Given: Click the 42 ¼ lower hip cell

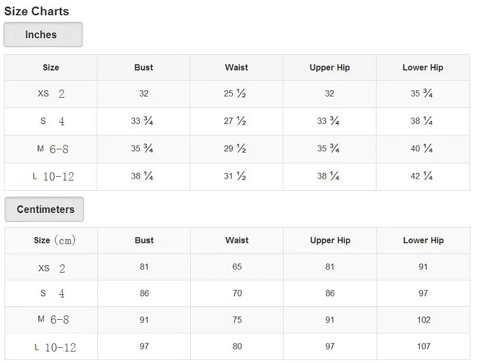Looking at the screenshot, I should 422,176.
